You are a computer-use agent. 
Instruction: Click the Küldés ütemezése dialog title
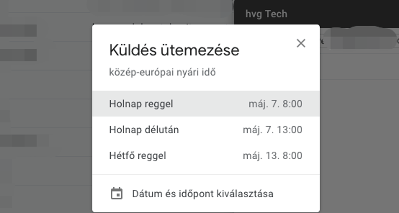174,50
